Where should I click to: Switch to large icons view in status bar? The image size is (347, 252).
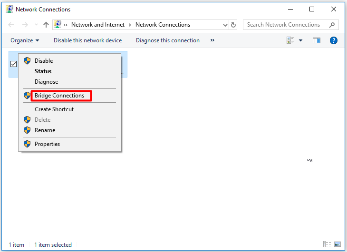click(337, 244)
